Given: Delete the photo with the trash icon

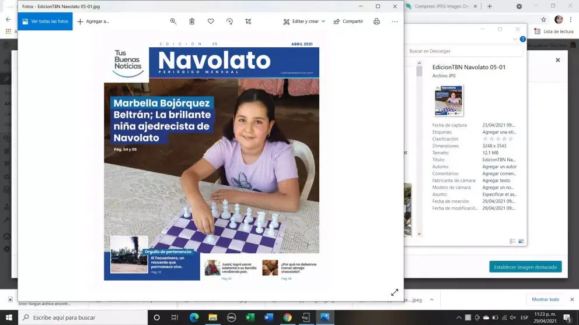Looking at the screenshot, I should coord(192,22).
